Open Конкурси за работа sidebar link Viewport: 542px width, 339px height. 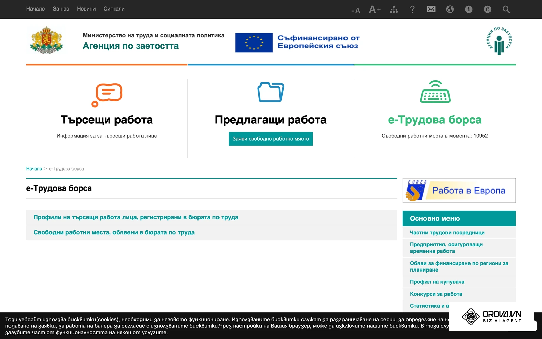(436, 294)
